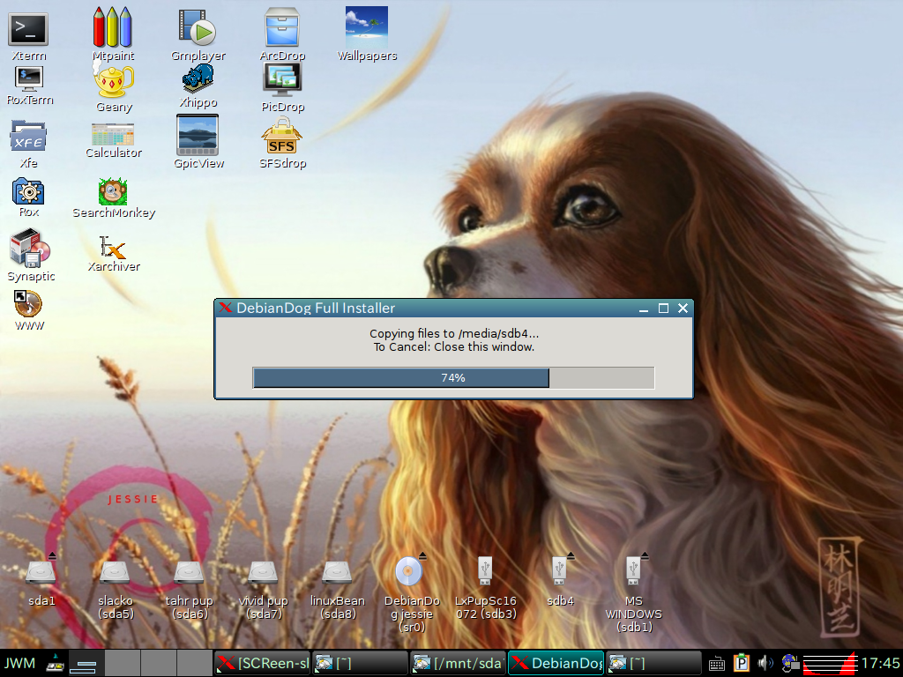
Task: Switch to the DebianDog taskbar button
Action: point(556,663)
